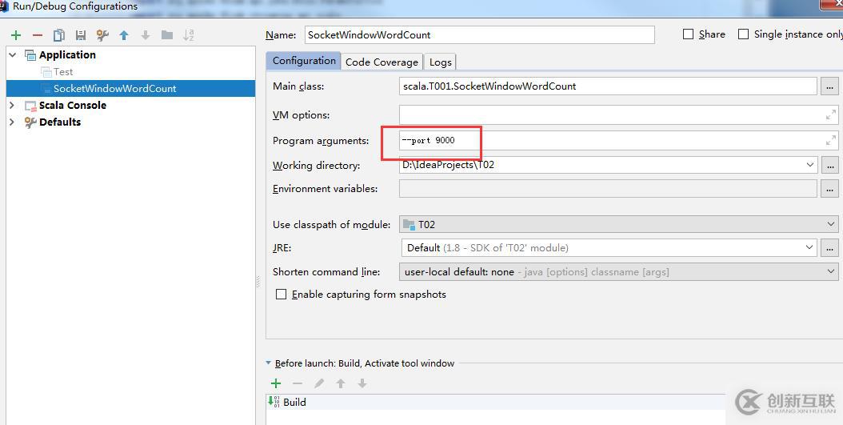
Task: Expand the Scala Console tree node
Action: 12,106
